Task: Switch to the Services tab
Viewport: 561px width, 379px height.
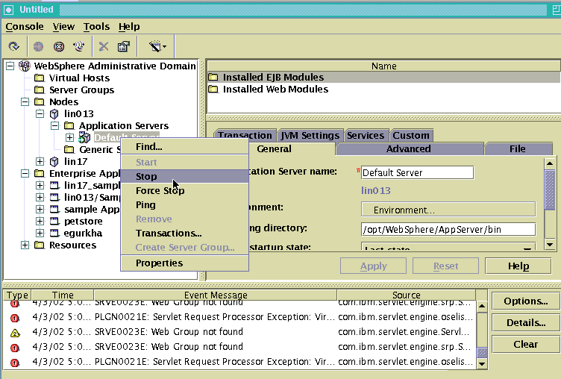Action: (x=366, y=135)
